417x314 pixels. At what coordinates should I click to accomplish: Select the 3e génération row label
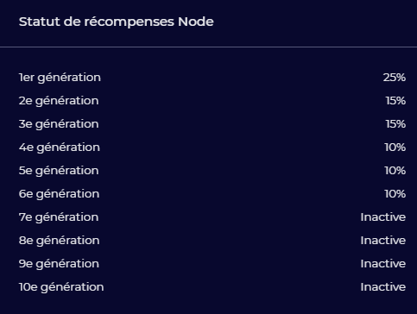click(59, 124)
